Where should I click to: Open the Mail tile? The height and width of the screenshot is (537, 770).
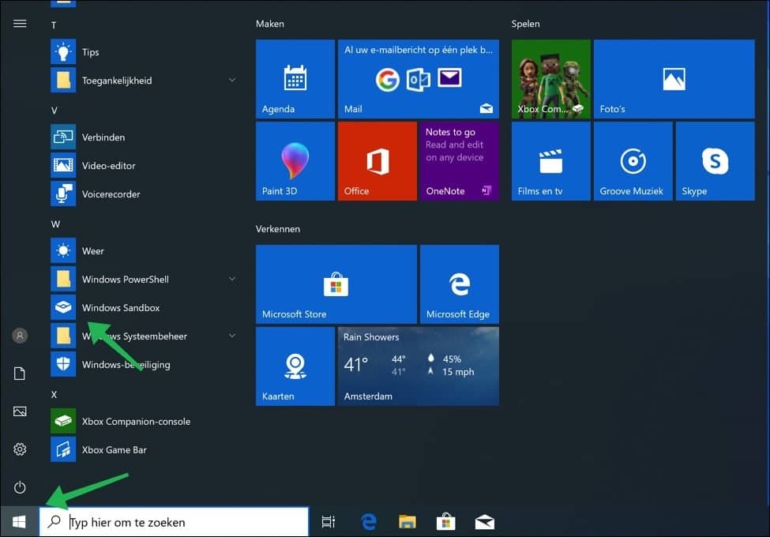(419, 79)
